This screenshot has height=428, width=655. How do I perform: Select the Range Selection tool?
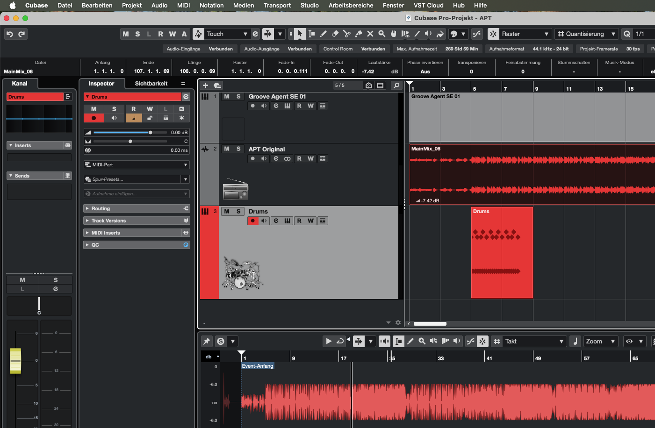coord(311,34)
